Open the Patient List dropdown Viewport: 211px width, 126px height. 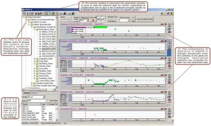tap(88, 21)
